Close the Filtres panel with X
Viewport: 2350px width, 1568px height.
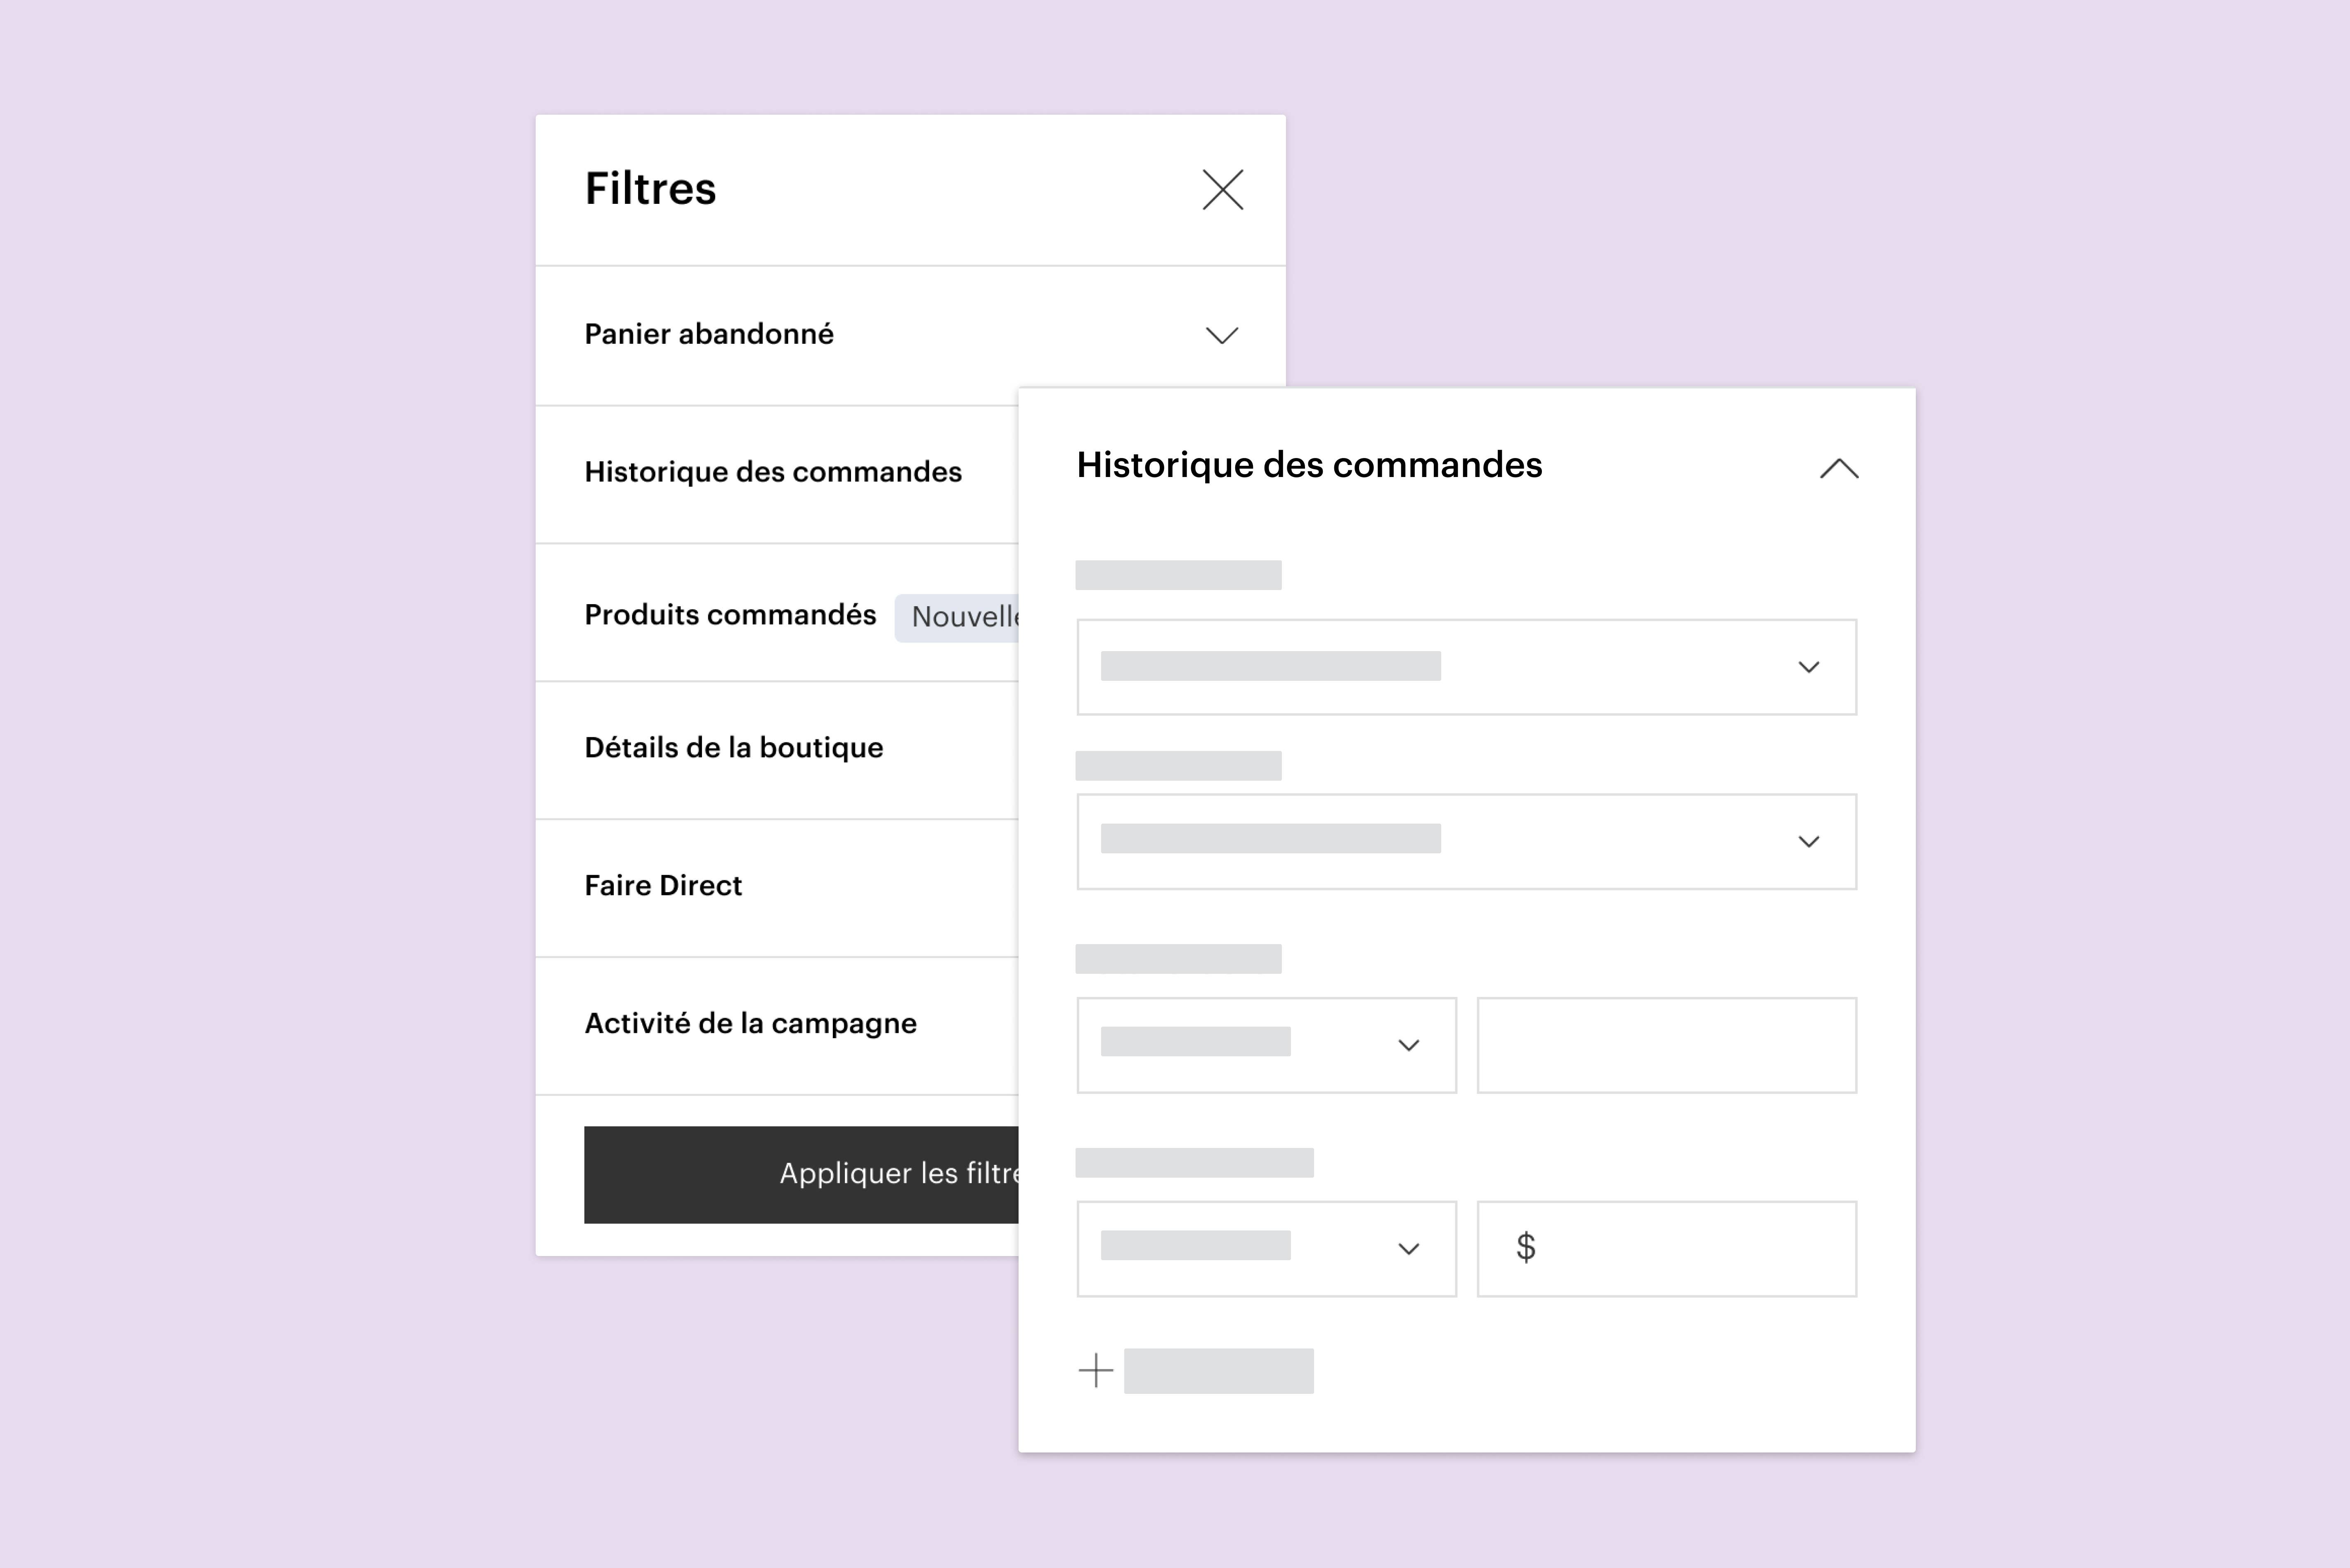[1222, 190]
